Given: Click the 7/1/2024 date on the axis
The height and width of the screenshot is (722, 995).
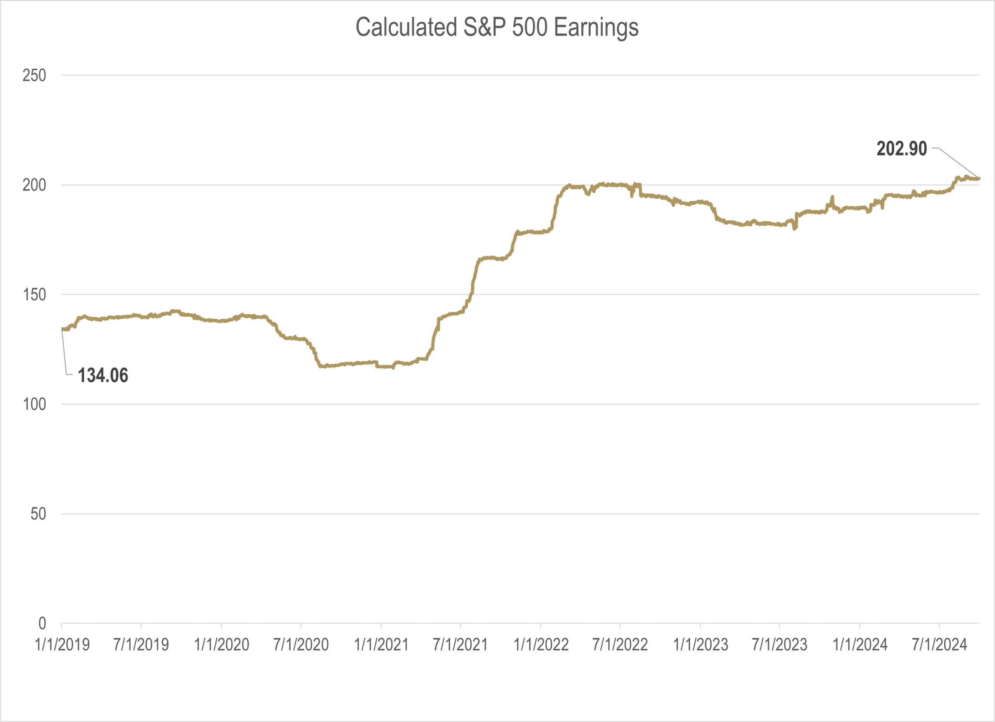Looking at the screenshot, I should [939, 645].
